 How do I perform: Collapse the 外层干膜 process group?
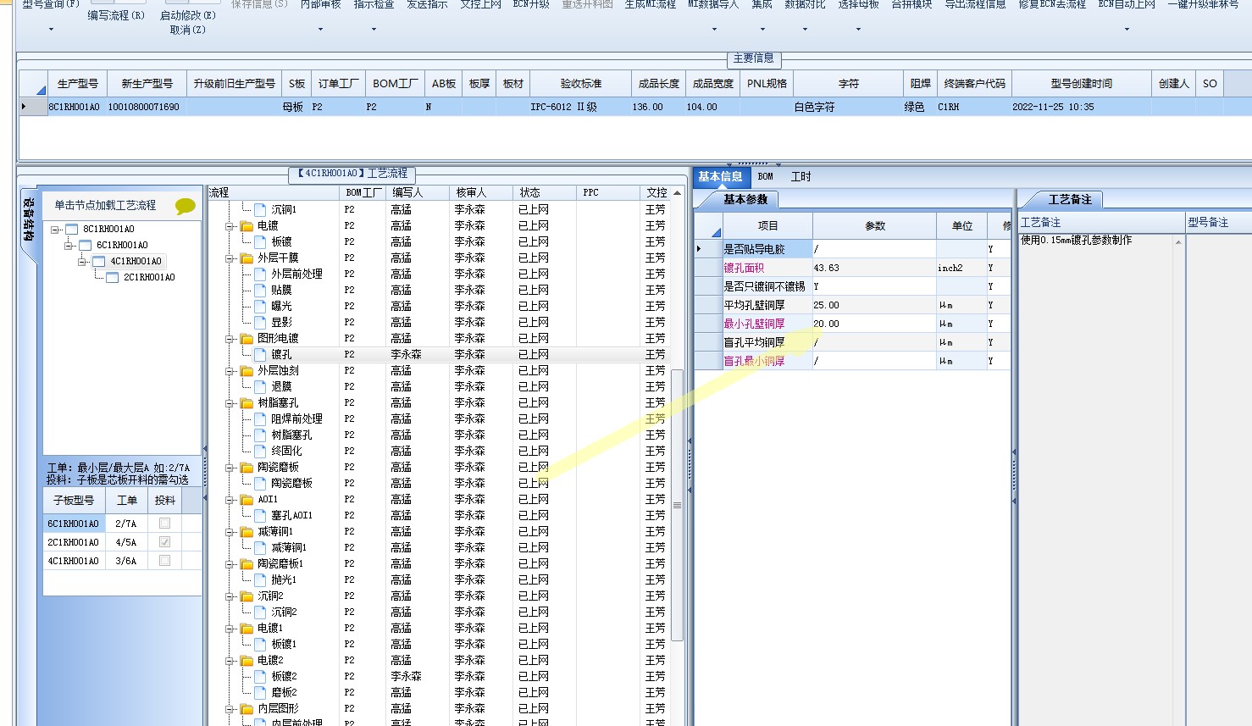(230, 258)
